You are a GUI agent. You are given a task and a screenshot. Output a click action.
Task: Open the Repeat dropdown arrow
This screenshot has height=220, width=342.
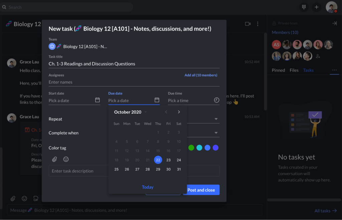point(216,119)
